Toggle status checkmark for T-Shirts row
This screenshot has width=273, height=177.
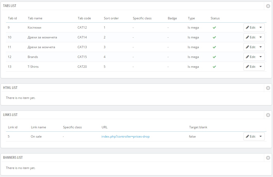[x=214, y=67]
